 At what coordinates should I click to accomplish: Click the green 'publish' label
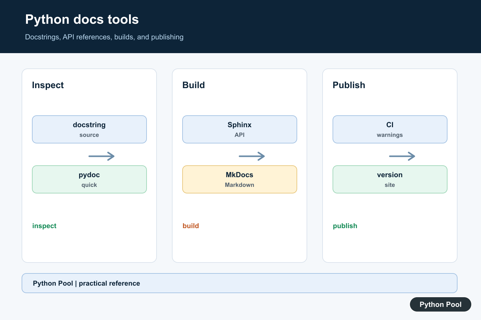pyautogui.click(x=345, y=226)
